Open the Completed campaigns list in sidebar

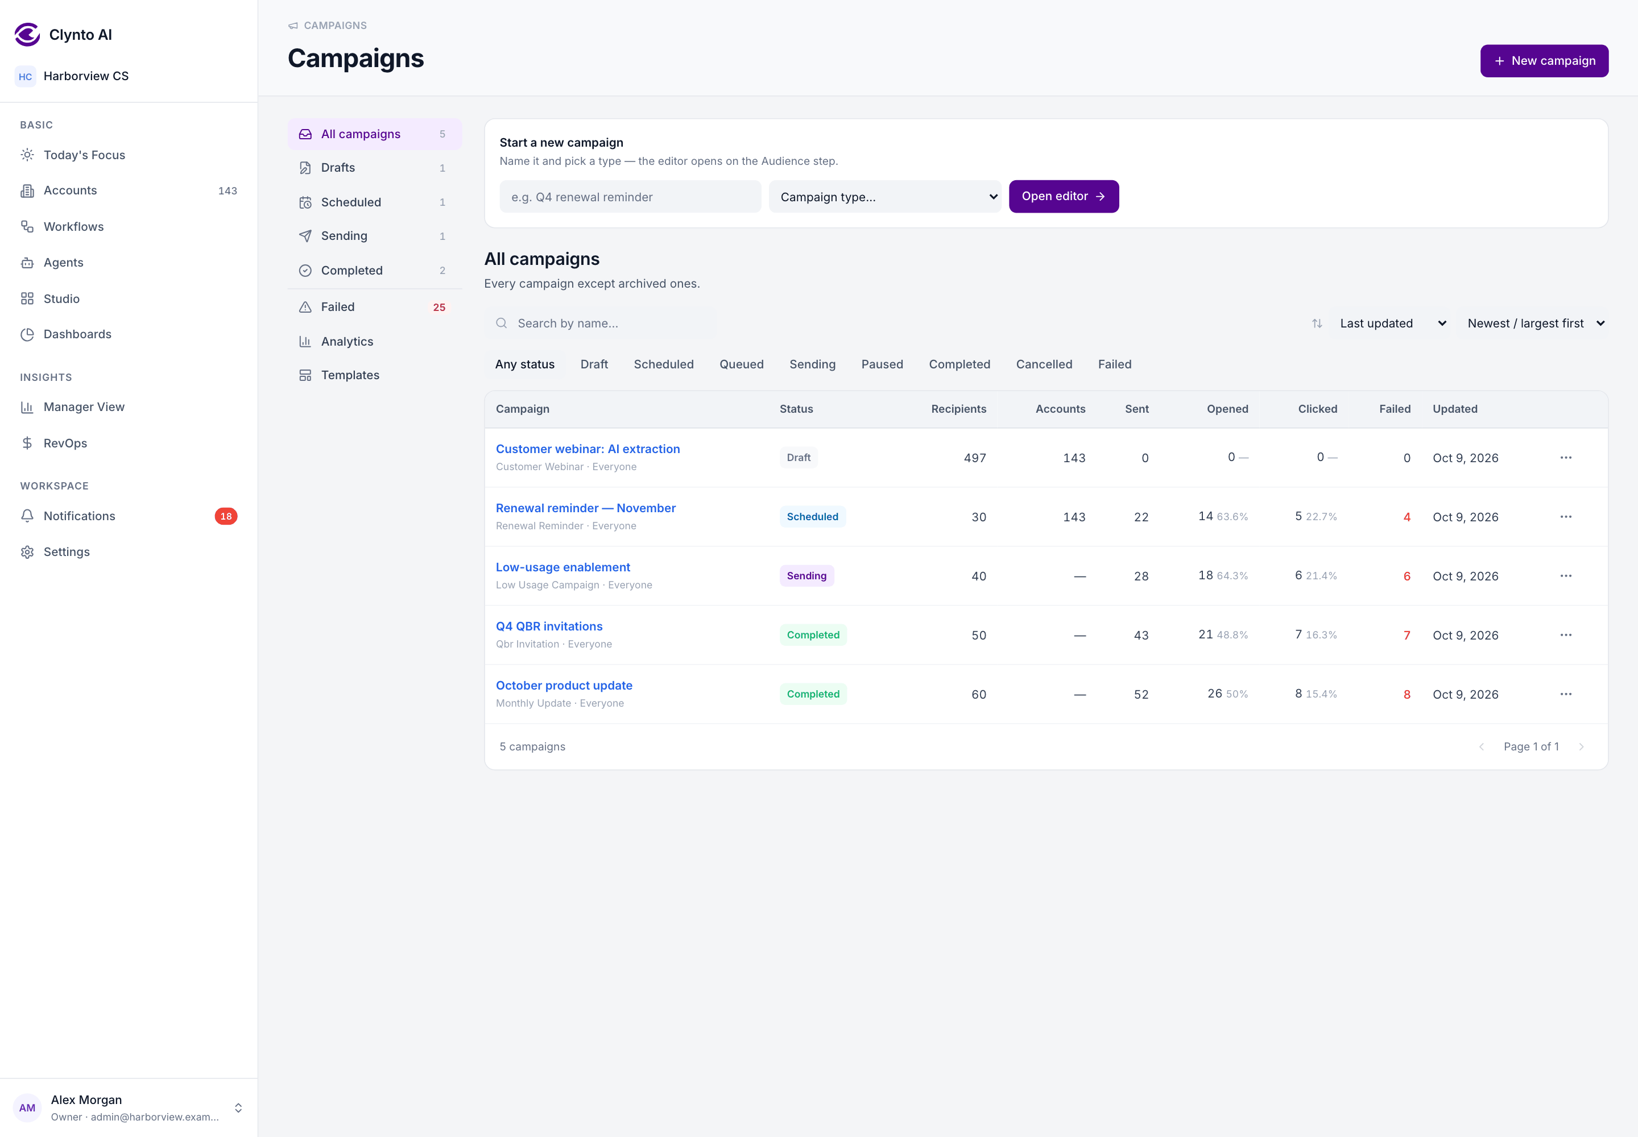(x=374, y=271)
